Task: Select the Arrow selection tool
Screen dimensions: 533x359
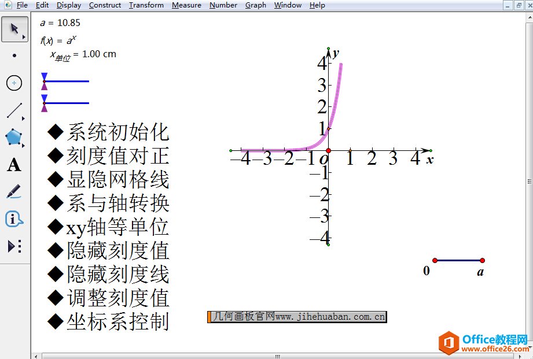Action: [14, 29]
